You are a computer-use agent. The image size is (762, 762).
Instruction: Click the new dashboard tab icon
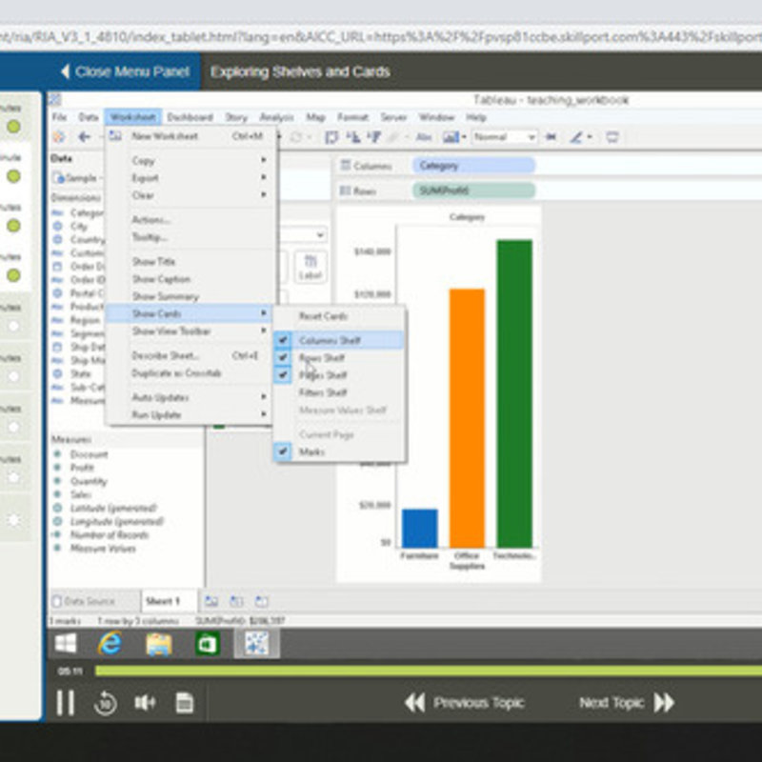[x=236, y=601]
